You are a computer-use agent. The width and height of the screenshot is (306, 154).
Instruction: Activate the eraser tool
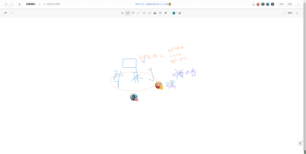[x=166, y=13]
